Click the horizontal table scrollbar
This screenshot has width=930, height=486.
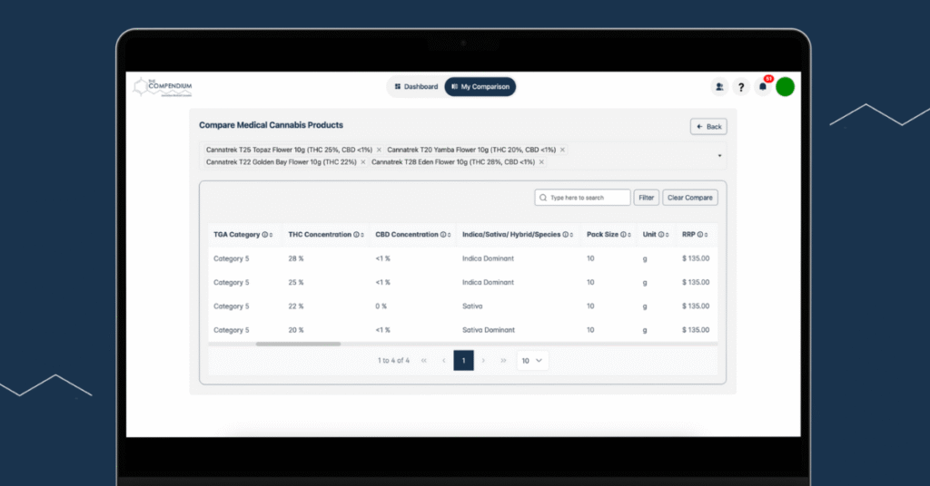(x=298, y=344)
